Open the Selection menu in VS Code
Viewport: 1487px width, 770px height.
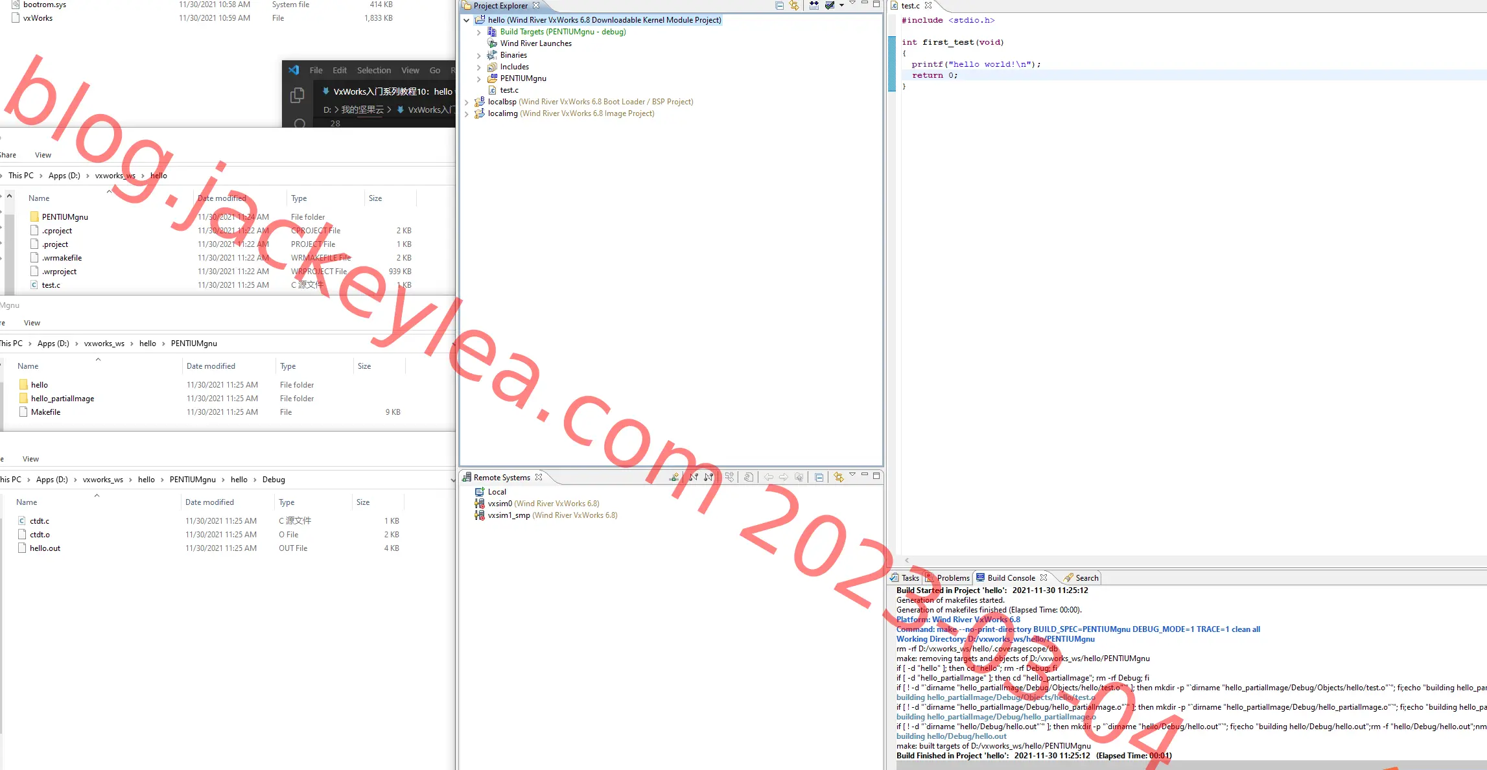coord(374,70)
